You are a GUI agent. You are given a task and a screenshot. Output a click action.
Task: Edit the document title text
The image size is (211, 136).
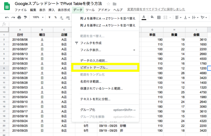pyautogui.click(x=58, y=4)
